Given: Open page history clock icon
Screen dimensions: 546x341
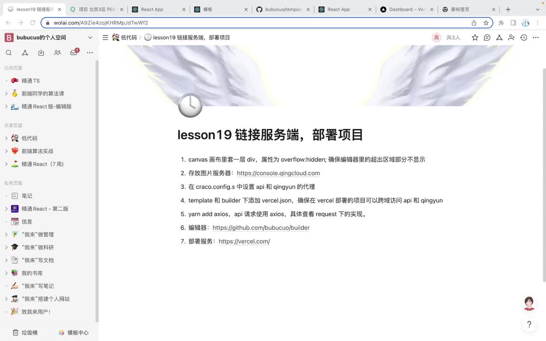Looking at the screenshot, I should (x=524, y=37).
